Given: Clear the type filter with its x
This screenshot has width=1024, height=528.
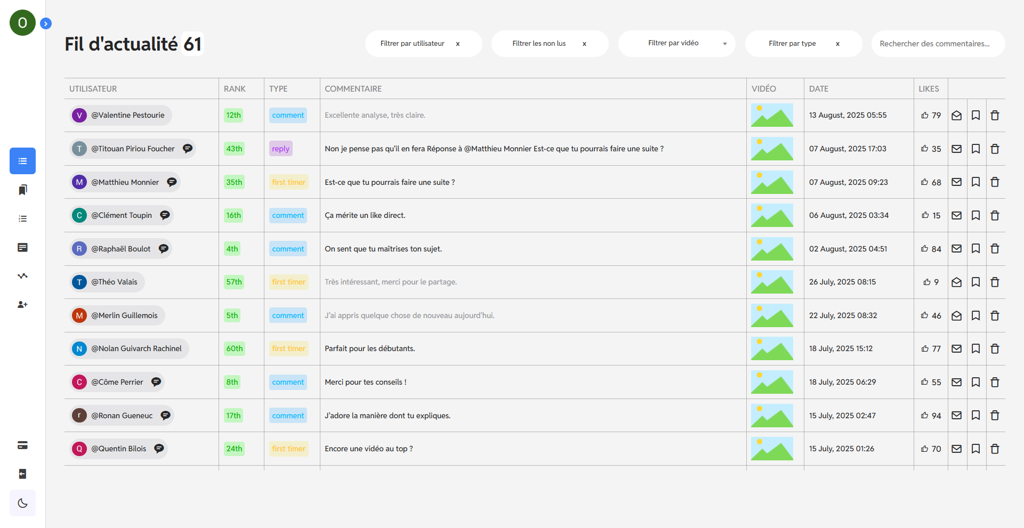Looking at the screenshot, I should click(x=838, y=44).
